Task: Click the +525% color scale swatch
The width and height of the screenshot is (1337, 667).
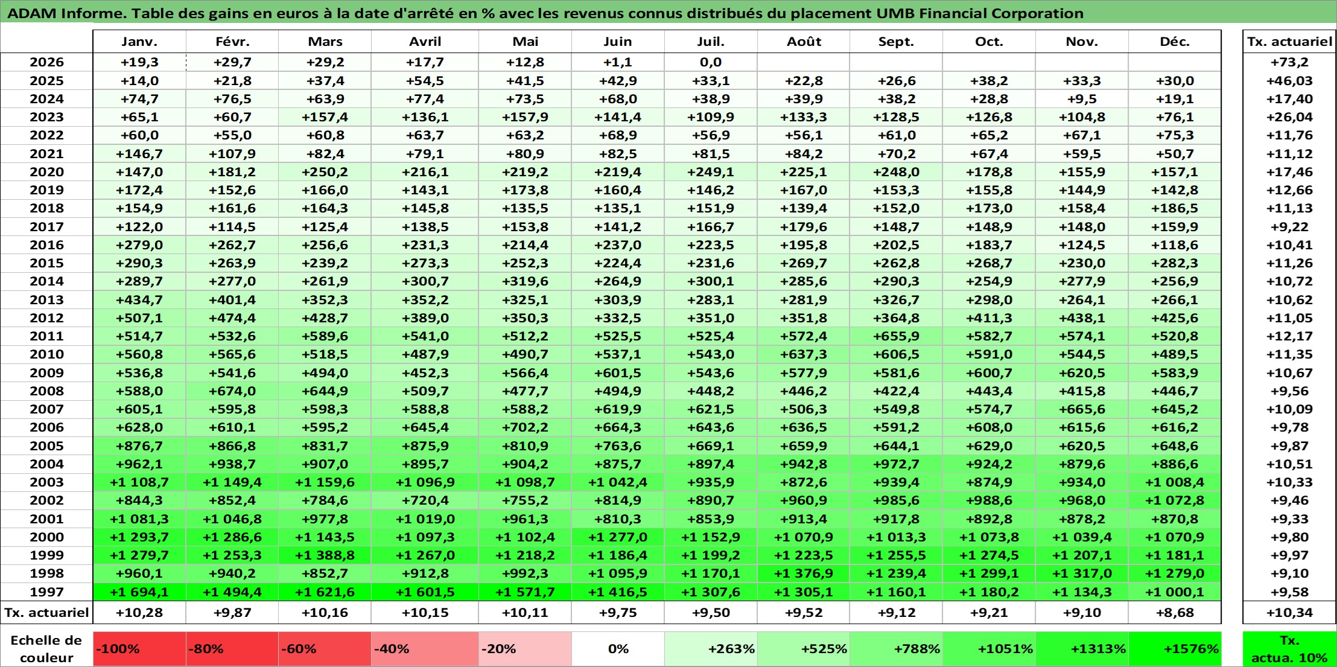Action: 804,649
